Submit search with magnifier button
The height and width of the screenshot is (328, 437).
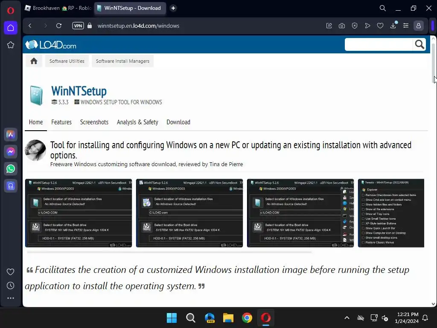click(x=420, y=44)
